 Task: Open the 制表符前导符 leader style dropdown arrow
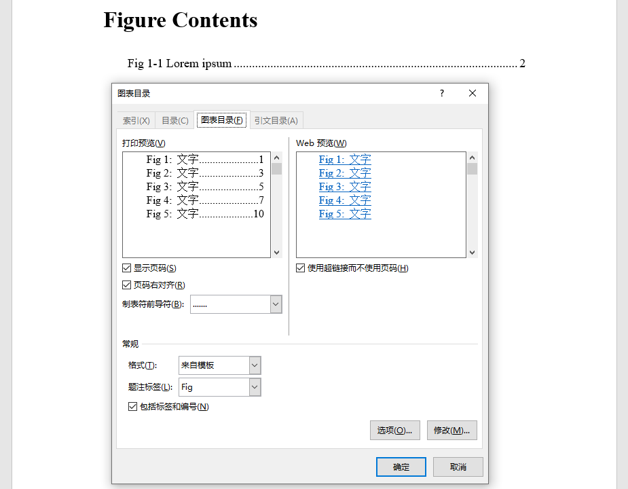(x=274, y=304)
